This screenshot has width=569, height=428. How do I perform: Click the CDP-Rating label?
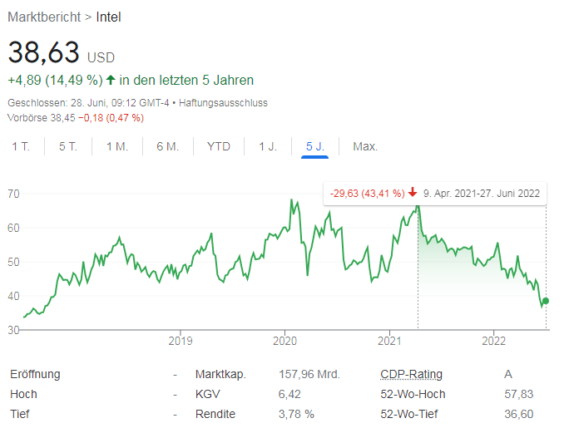(411, 374)
